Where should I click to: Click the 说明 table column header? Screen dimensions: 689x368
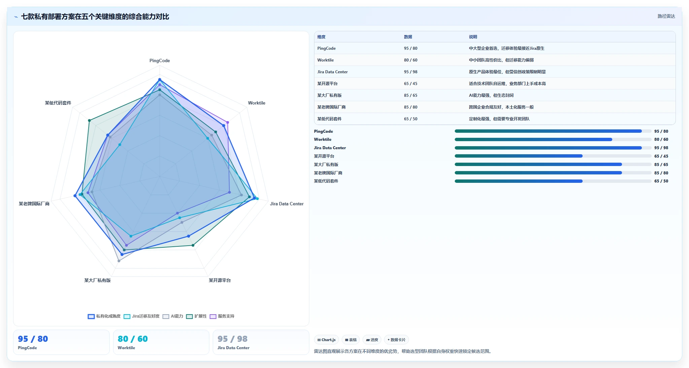473,37
